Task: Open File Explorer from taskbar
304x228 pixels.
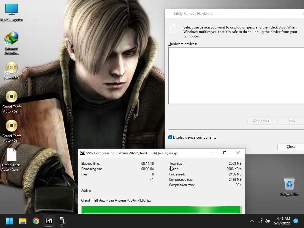Action: (23, 221)
